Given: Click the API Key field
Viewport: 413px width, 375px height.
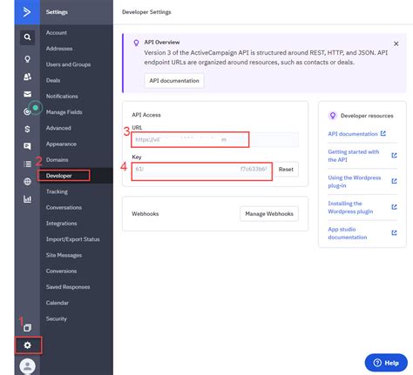Looking at the screenshot, I should click(x=202, y=170).
